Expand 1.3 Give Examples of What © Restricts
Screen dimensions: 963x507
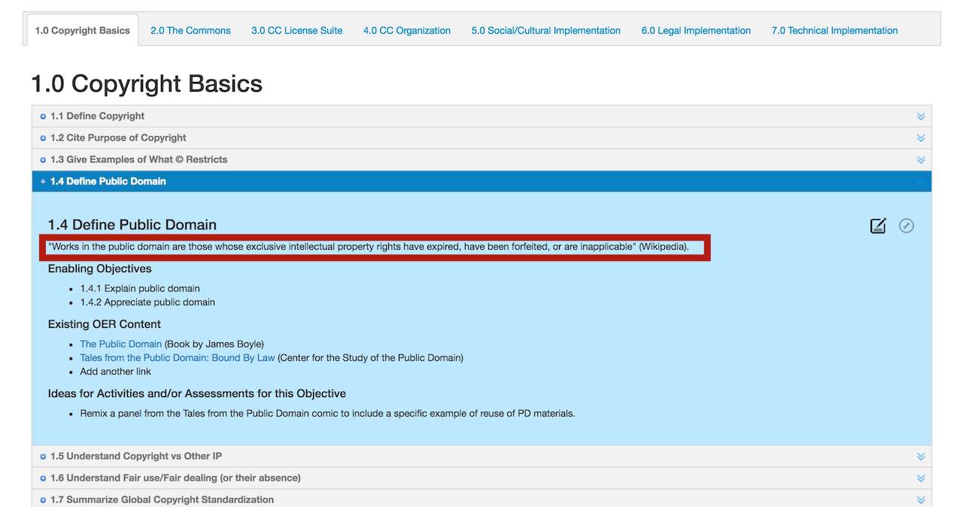click(138, 159)
